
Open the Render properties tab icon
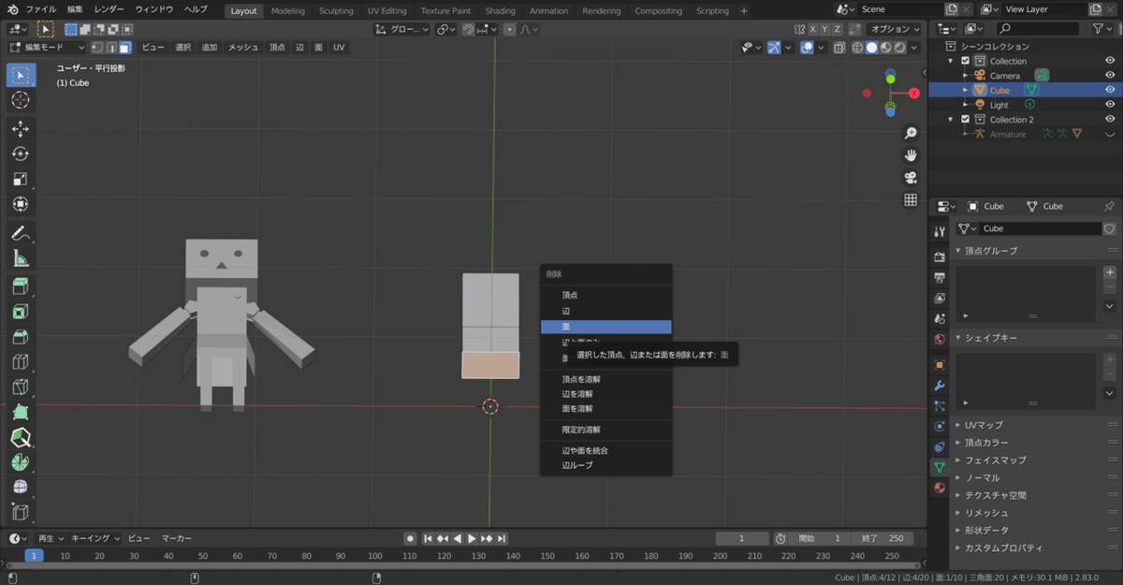[x=940, y=256]
